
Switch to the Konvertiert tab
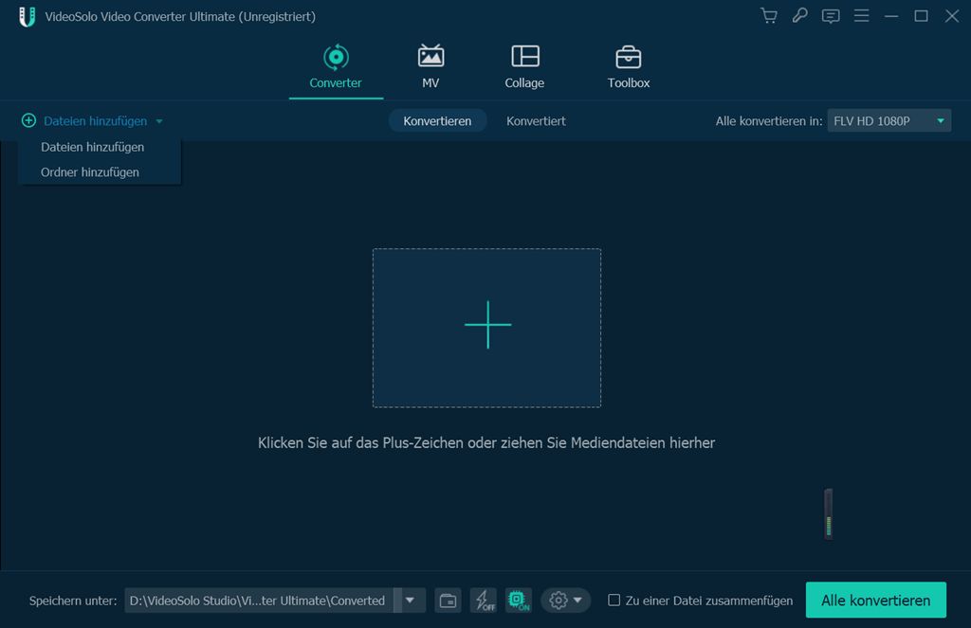click(x=536, y=121)
